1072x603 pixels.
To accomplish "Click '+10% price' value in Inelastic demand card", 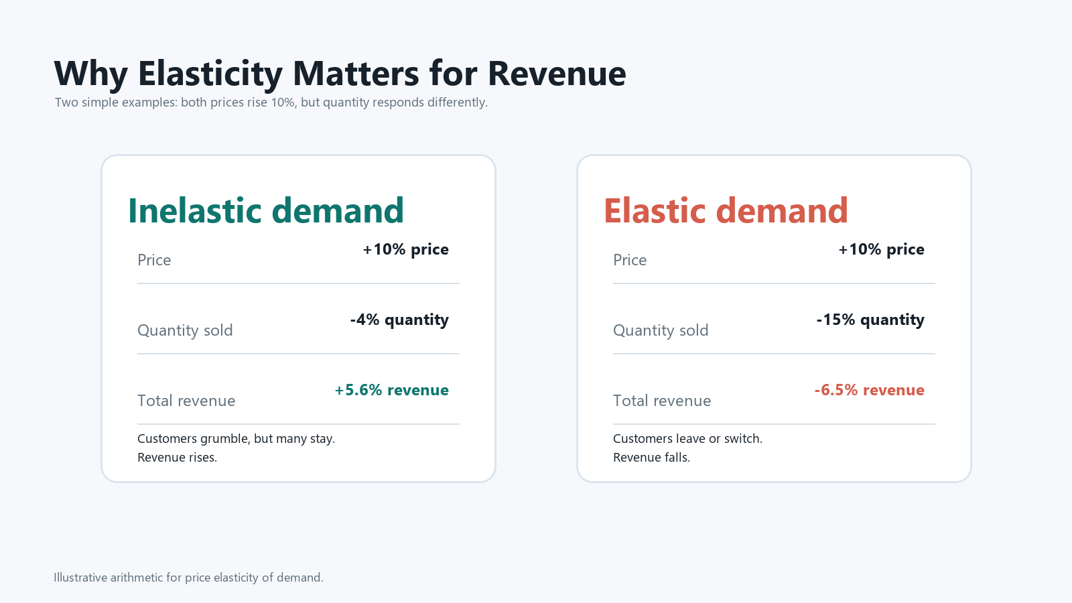I will 405,249.
